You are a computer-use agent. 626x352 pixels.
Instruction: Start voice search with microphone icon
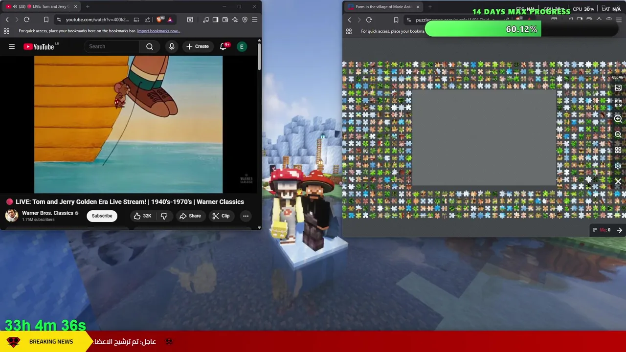coord(172,46)
